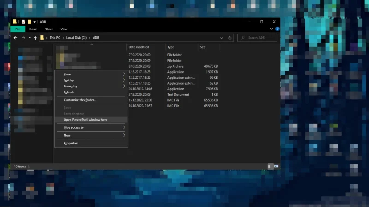Open Sort by submenu
This screenshot has width=369, height=207.
(91, 80)
